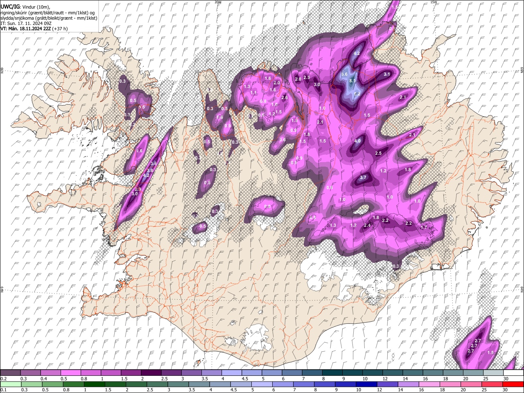Viewport: 524px width, 393px height.
Task: Click the lower legend swatch labeled 20
Action: [x=471, y=384]
